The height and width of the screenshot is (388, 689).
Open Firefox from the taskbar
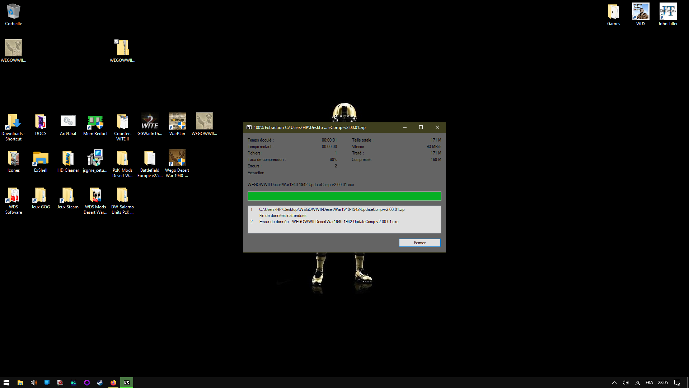[x=113, y=383]
